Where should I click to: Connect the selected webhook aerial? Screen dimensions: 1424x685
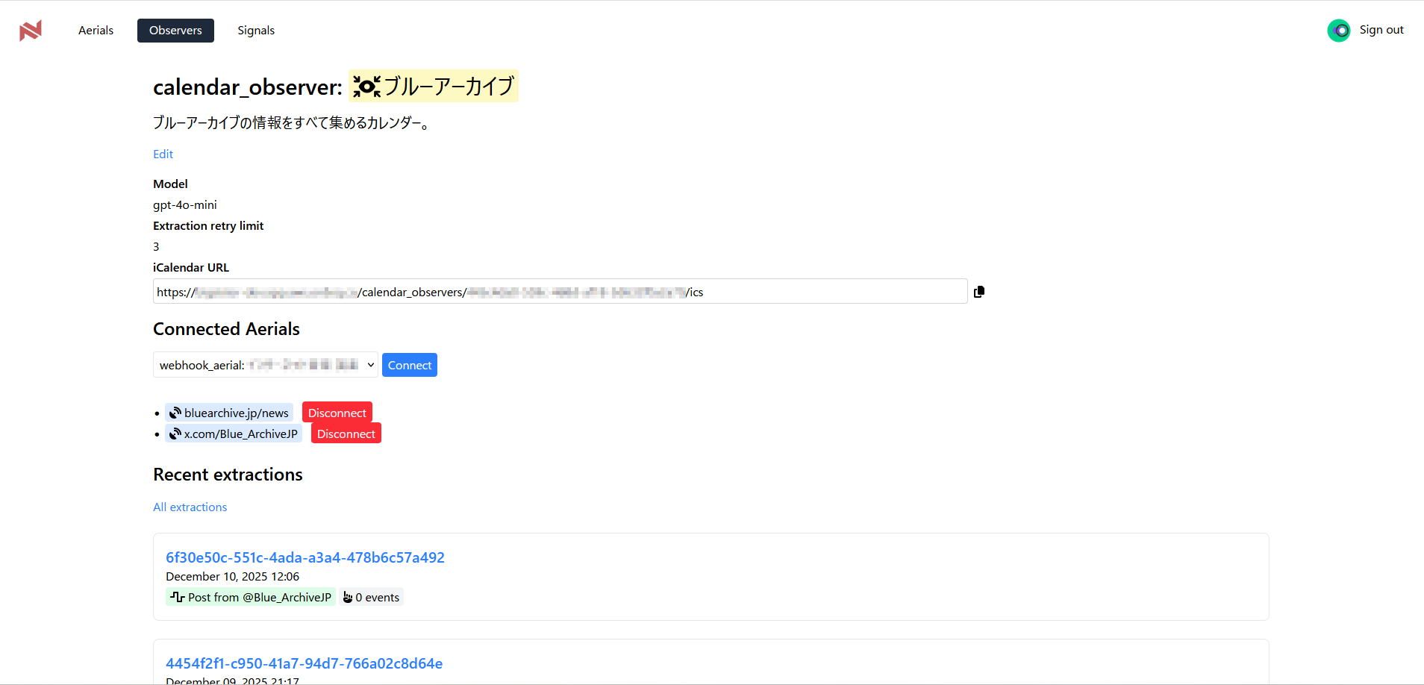click(x=409, y=365)
